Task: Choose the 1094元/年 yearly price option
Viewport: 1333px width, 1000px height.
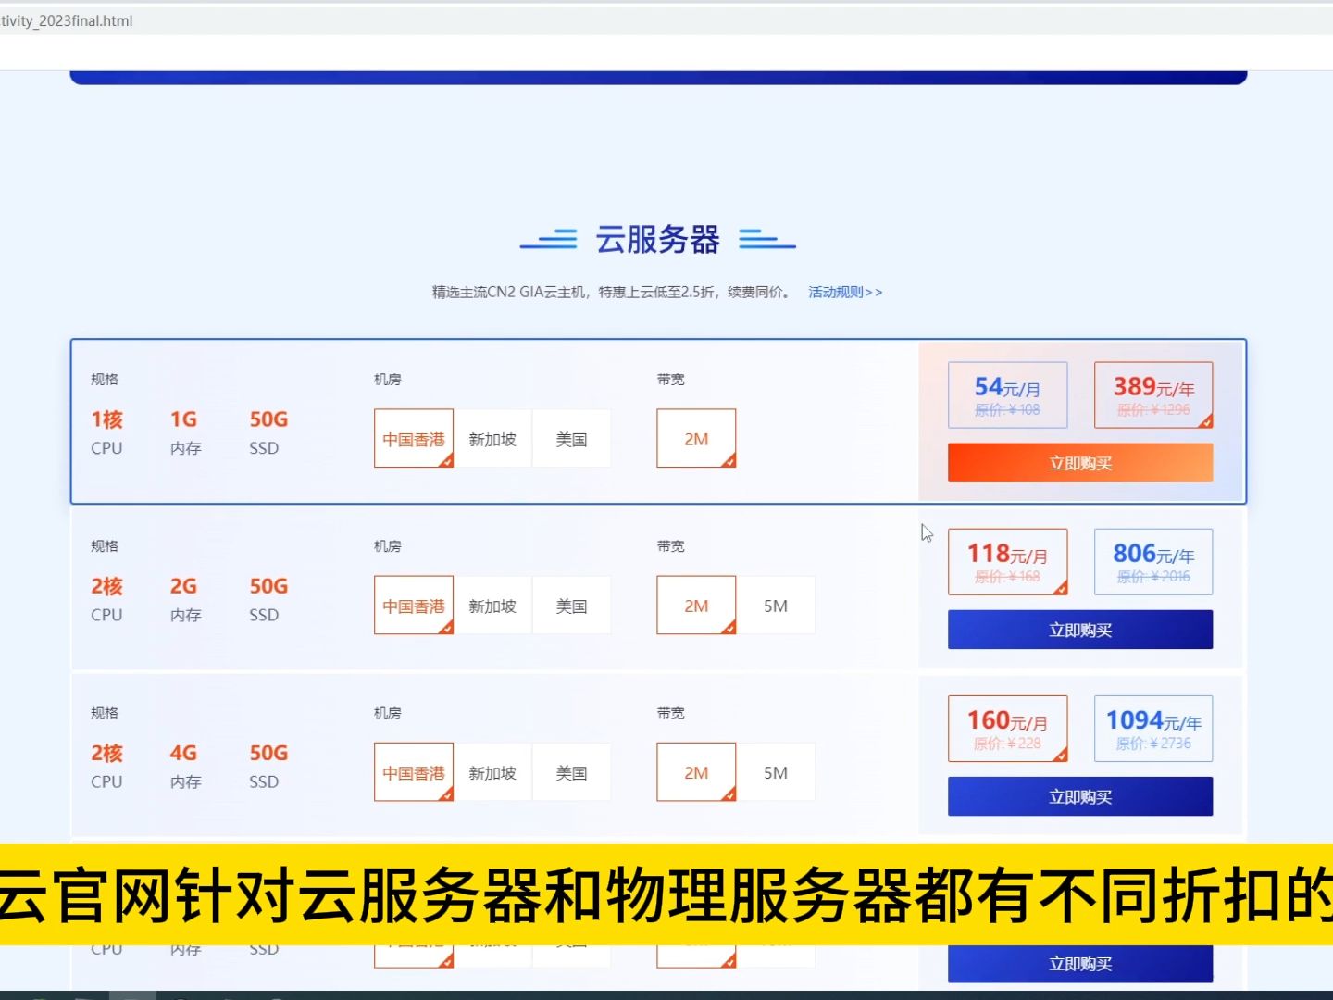Action: 1153,729
